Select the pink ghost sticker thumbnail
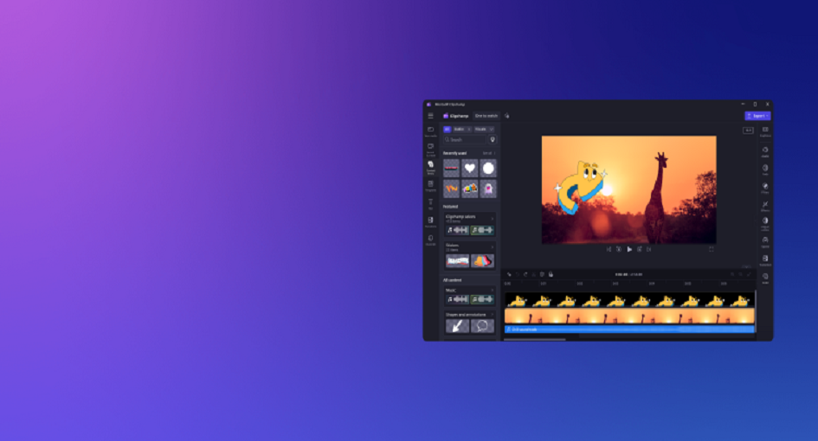Screen dimensions: 818x441 pyautogui.click(x=488, y=189)
